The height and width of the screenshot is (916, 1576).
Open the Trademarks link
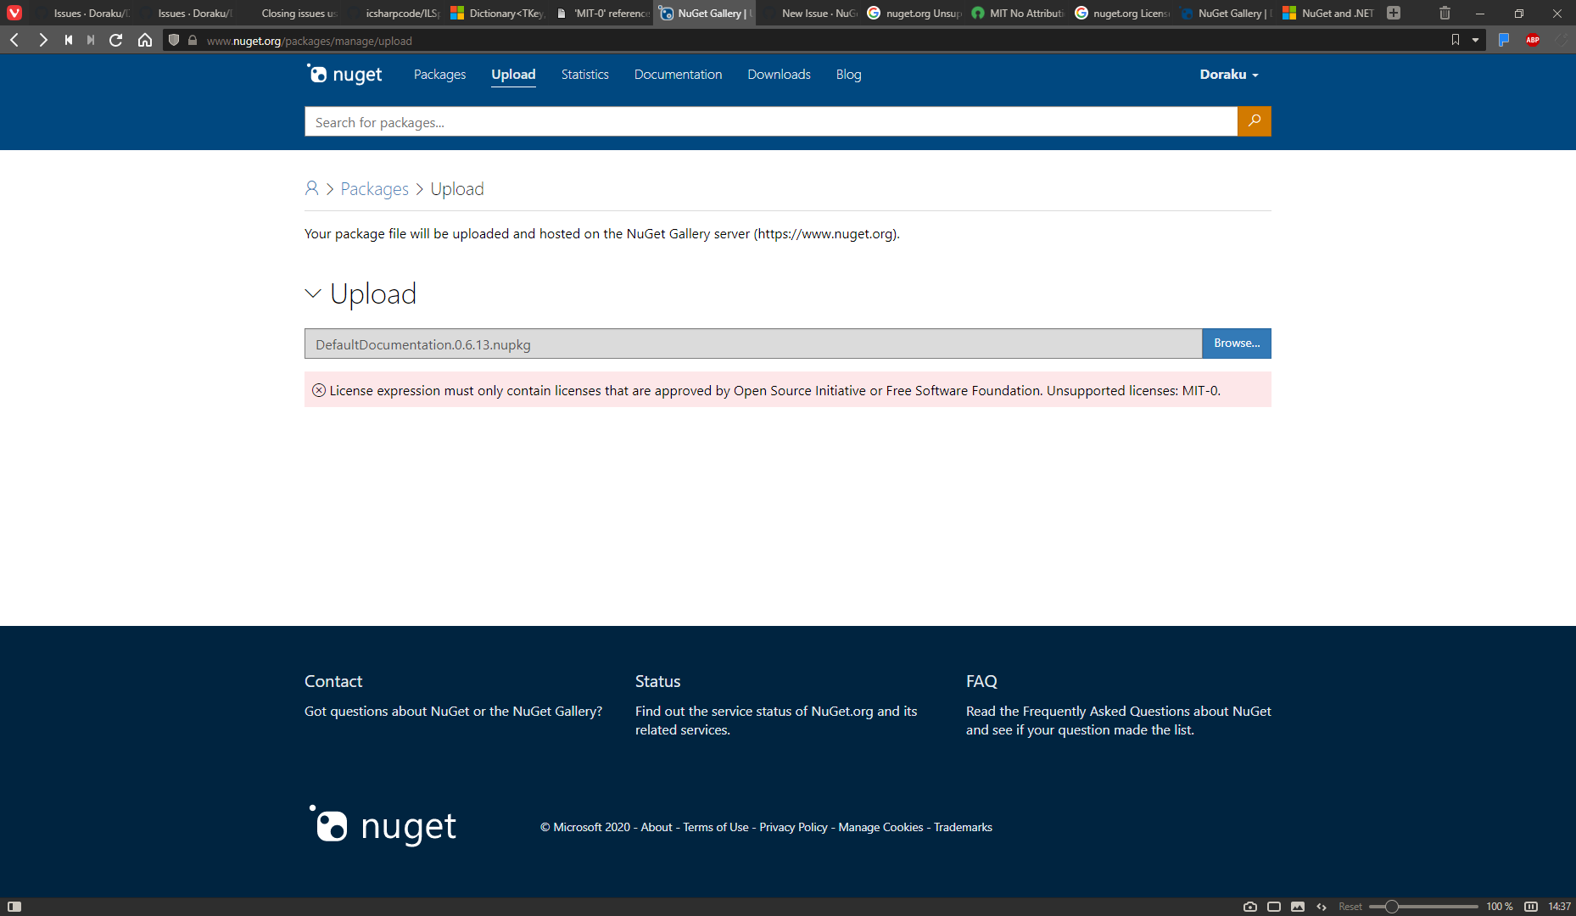click(x=963, y=827)
